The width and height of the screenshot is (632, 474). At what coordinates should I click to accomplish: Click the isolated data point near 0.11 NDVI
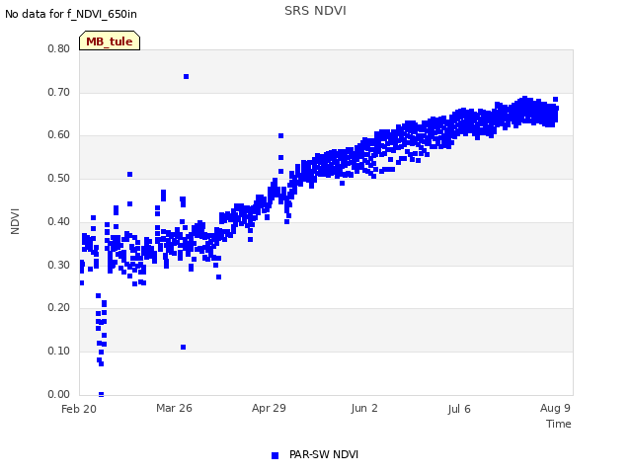click(x=184, y=347)
